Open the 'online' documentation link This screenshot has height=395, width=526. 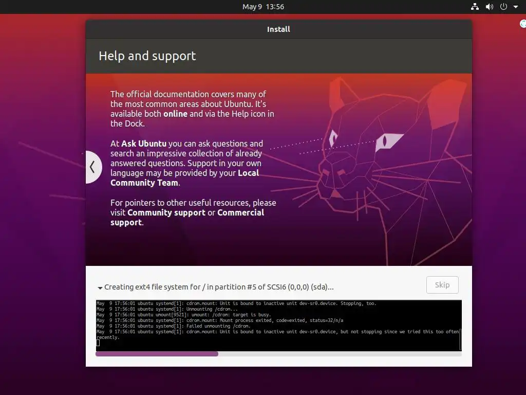click(175, 114)
